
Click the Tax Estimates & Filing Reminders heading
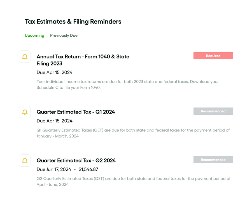point(73,22)
